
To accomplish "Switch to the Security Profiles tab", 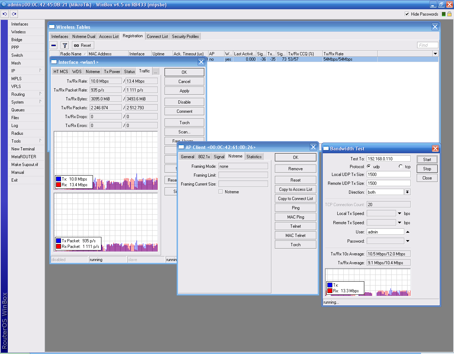I will pos(185,37).
